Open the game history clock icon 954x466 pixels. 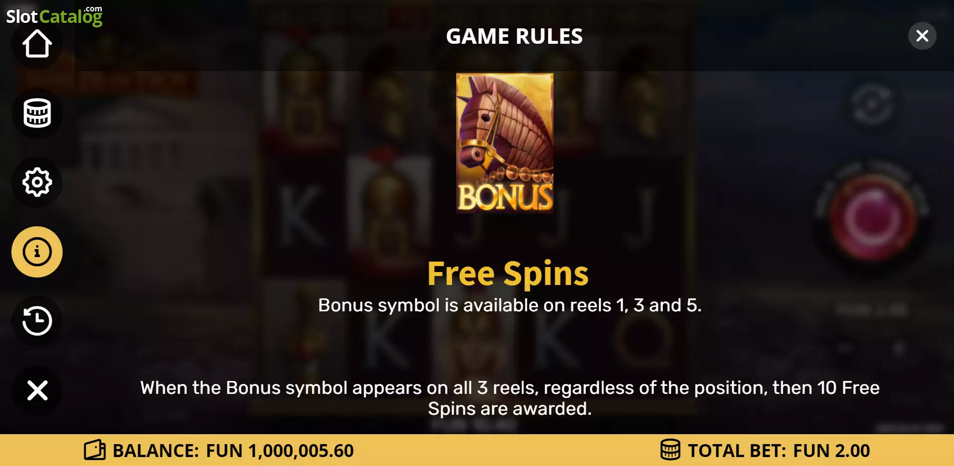(x=37, y=321)
